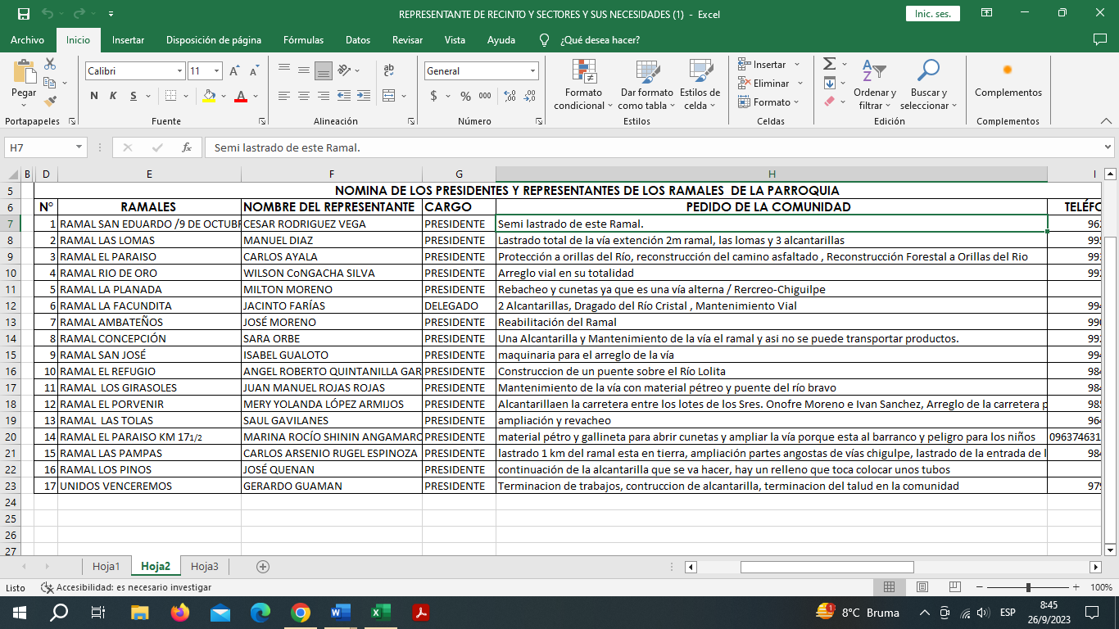Click Buscar y seleccionar magnifier icon
Image resolution: width=1119 pixels, height=629 pixels.
[x=928, y=72]
